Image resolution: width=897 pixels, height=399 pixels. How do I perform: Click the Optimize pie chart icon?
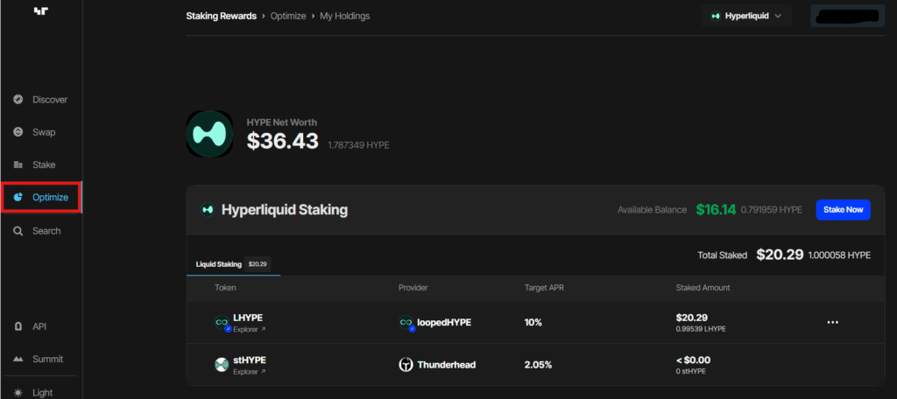[x=18, y=197]
